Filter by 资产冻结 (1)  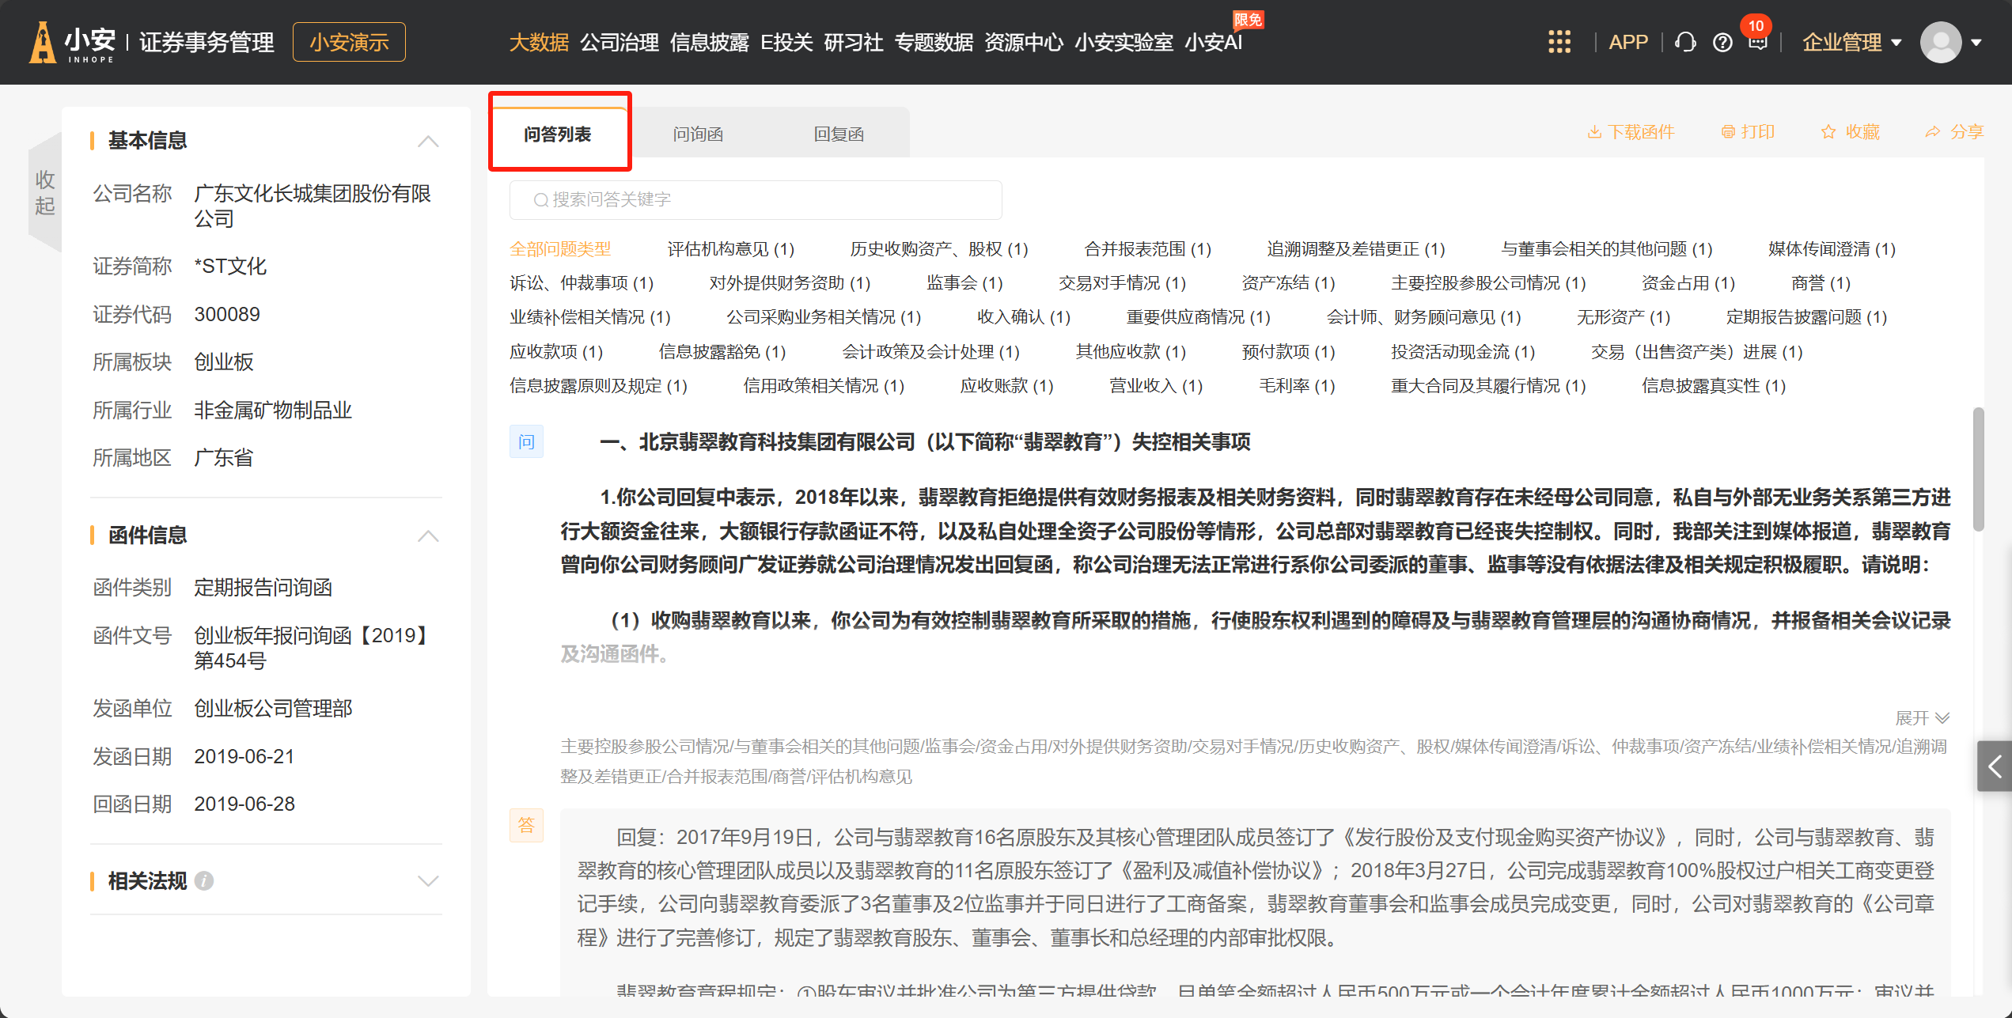[1288, 283]
